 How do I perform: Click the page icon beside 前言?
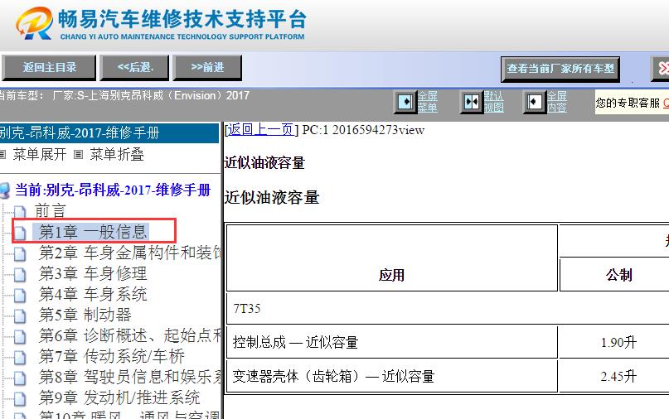click(x=20, y=212)
